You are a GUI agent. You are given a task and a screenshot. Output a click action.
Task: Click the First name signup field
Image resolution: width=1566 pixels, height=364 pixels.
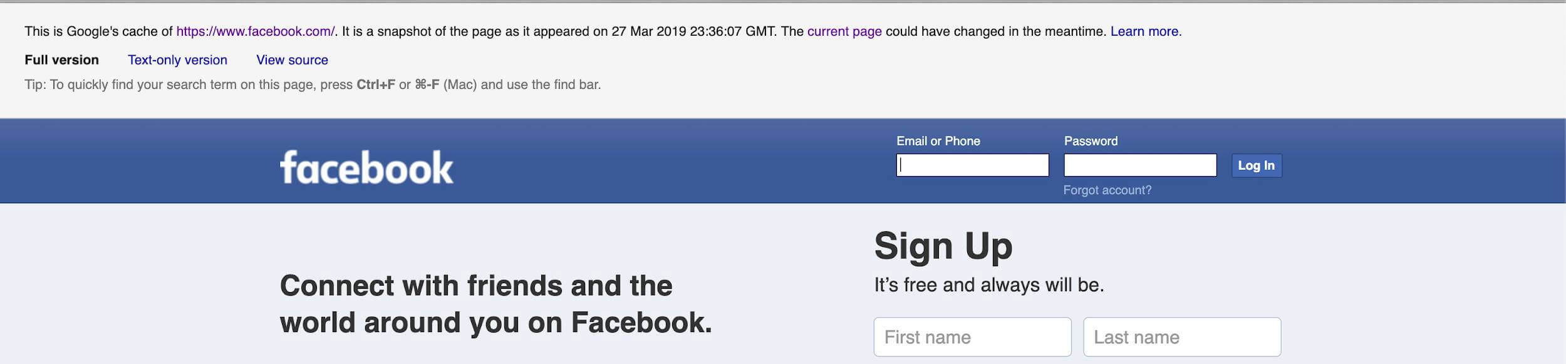click(972, 337)
